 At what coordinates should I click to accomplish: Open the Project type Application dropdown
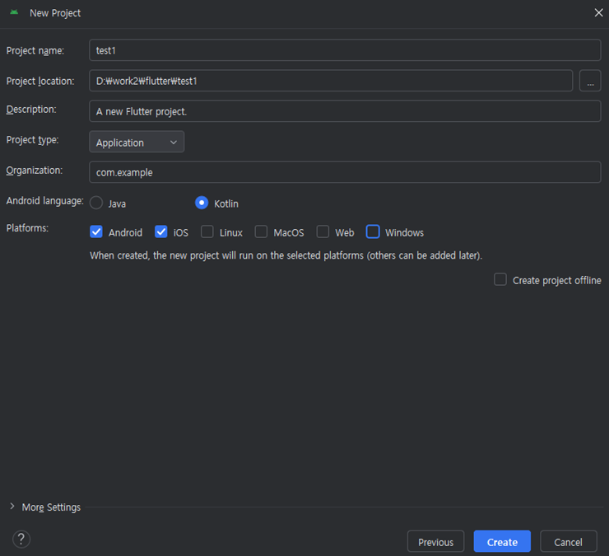click(x=137, y=142)
